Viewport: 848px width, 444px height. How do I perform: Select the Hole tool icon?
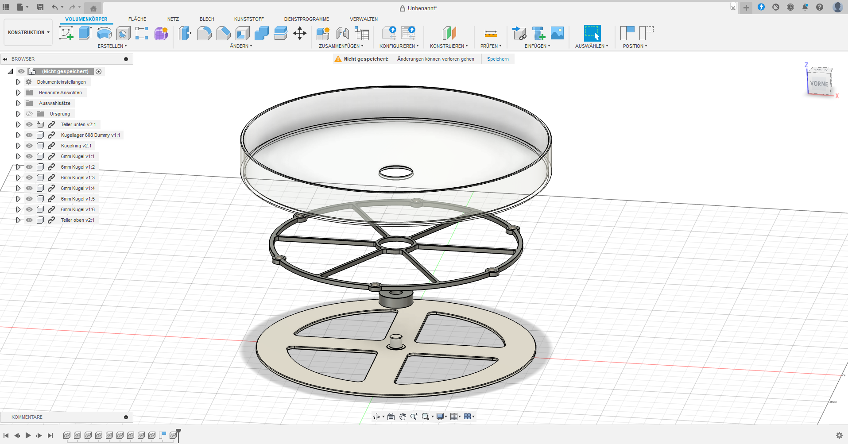pyautogui.click(x=123, y=33)
